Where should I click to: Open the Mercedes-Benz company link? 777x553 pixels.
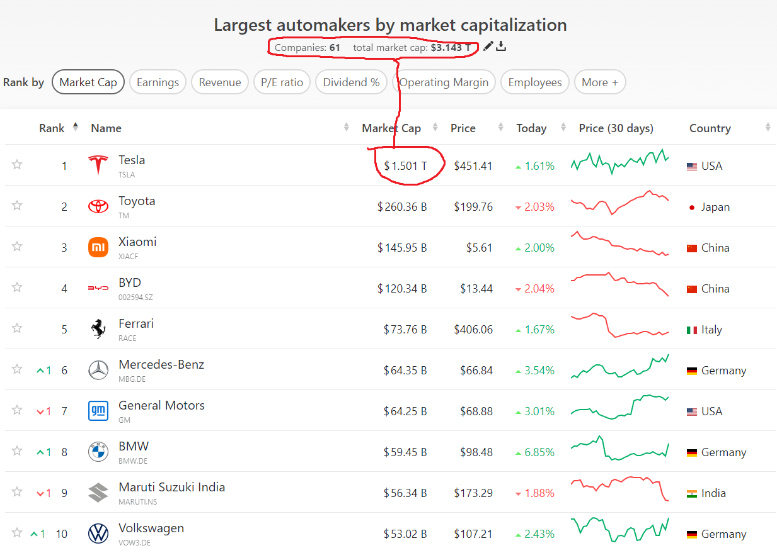[161, 365]
